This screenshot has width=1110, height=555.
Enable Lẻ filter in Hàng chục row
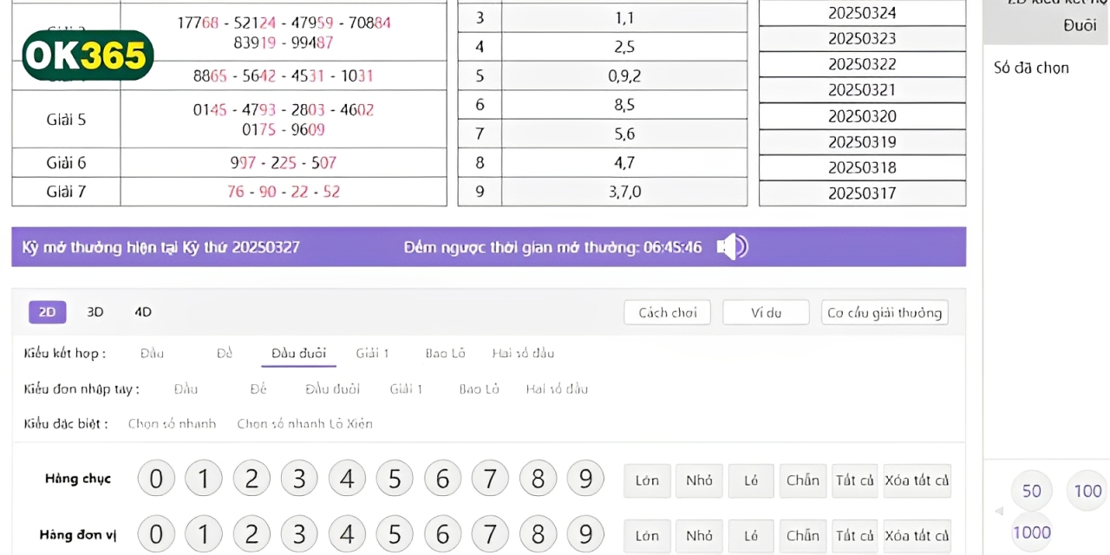point(751,480)
